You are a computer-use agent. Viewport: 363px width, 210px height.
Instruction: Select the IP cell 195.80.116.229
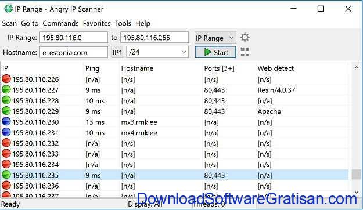point(35,111)
